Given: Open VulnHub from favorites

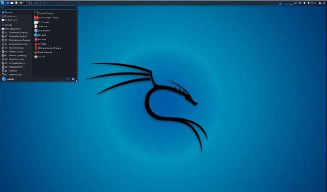Looking at the screenshot, I should pyautogui.click(x=42, y=57).
